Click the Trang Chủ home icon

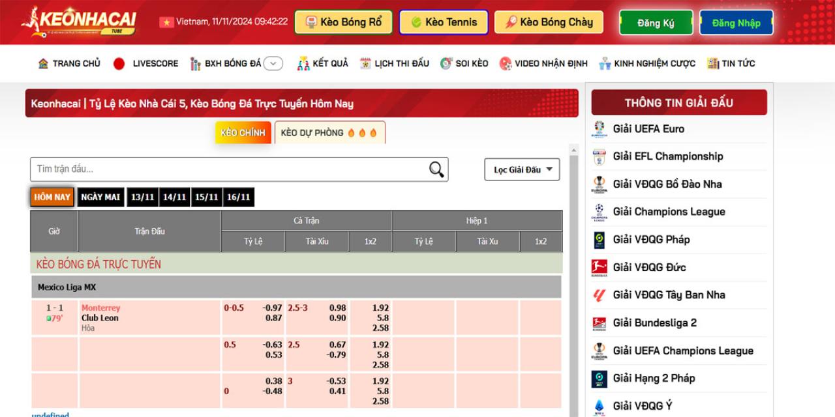(43, 63)
